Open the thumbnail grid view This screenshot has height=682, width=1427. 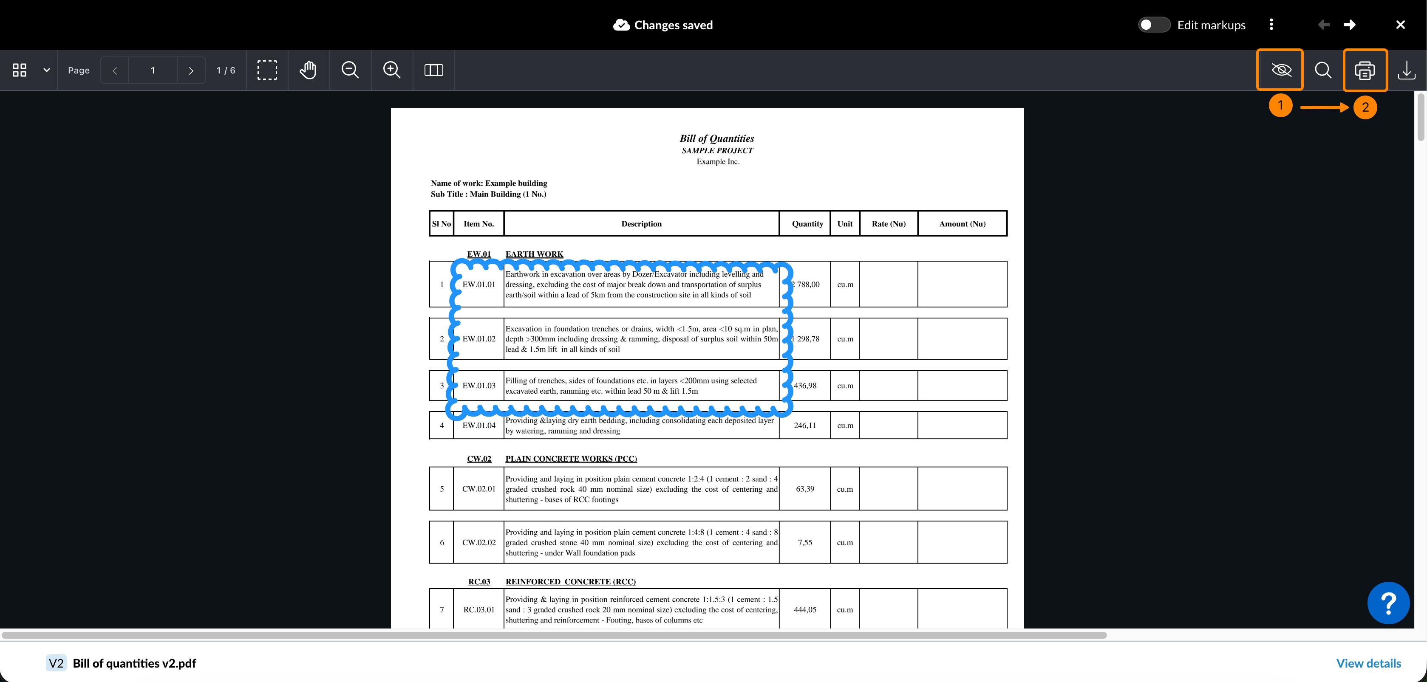coord(20,70)
